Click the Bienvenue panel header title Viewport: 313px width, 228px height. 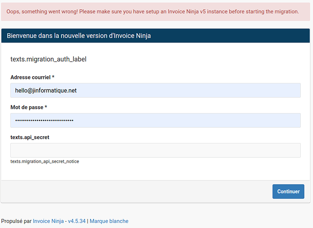coord(79,36)
